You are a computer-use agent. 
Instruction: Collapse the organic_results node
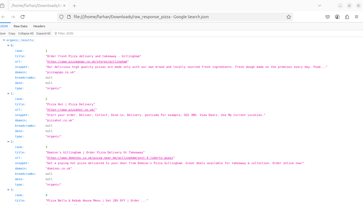point(4,40)
